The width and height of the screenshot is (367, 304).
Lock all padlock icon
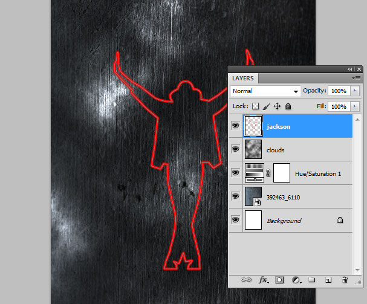point(288,106)
